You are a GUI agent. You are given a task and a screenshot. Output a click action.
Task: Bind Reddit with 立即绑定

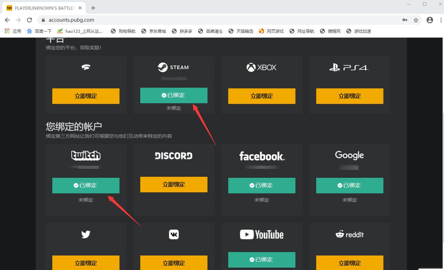pos(350,262)
